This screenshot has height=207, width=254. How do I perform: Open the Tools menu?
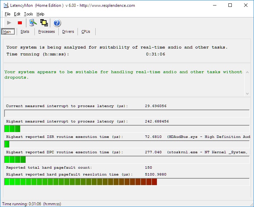[x=28, y=14]
